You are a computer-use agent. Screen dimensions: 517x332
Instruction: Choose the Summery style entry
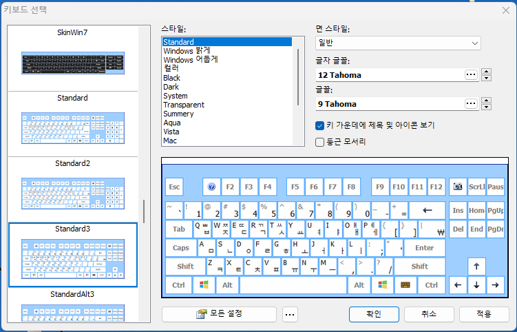point(227,114)
